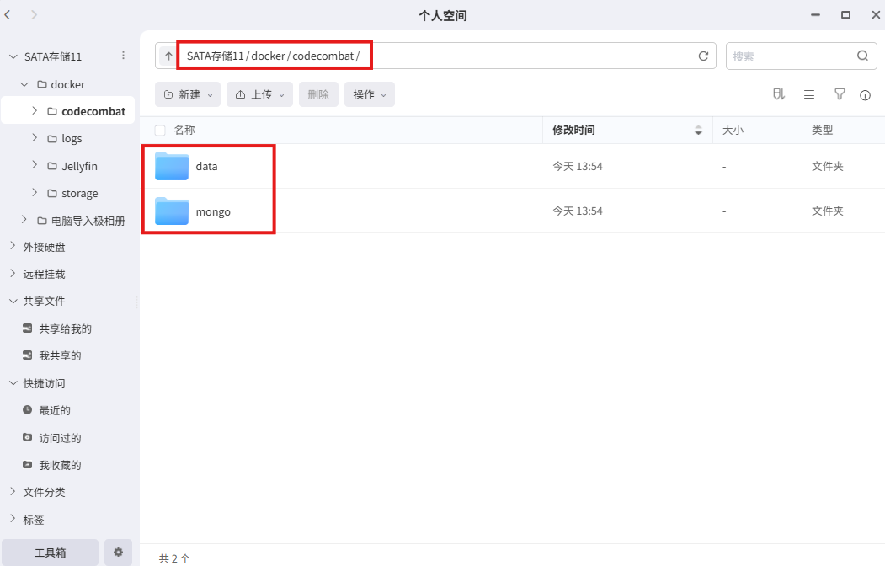Click codecombat in the path breadcrumb
The image size is (885, 566).
[323, 56]
